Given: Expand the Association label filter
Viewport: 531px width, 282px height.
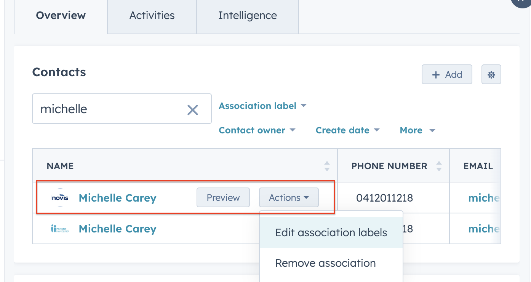Looking at the screenshot, I should (262, 106).
